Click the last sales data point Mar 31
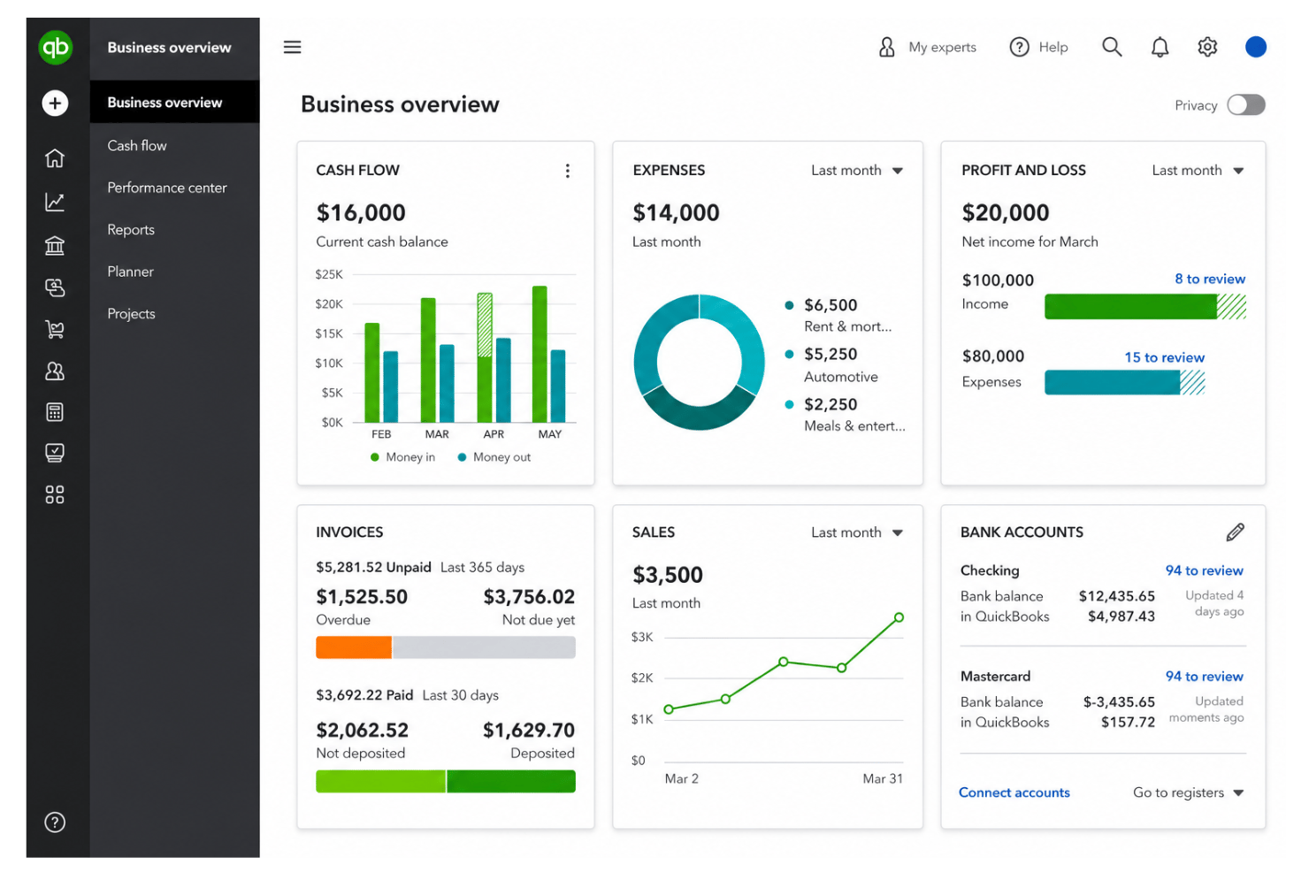 pyautogui.click(x=899, y=617)
